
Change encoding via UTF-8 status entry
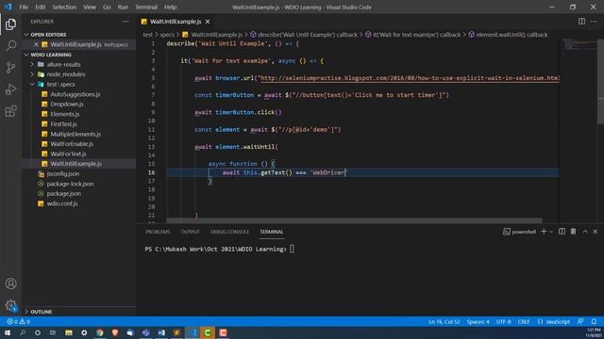point(503,321)
